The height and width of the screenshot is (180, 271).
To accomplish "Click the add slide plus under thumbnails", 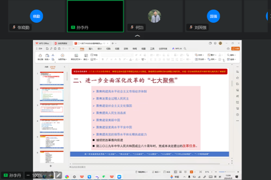I will (51, 166).
